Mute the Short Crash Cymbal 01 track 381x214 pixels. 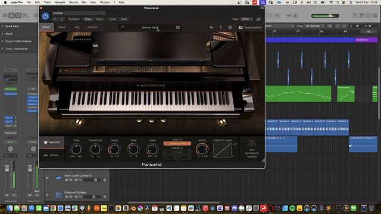67,180
